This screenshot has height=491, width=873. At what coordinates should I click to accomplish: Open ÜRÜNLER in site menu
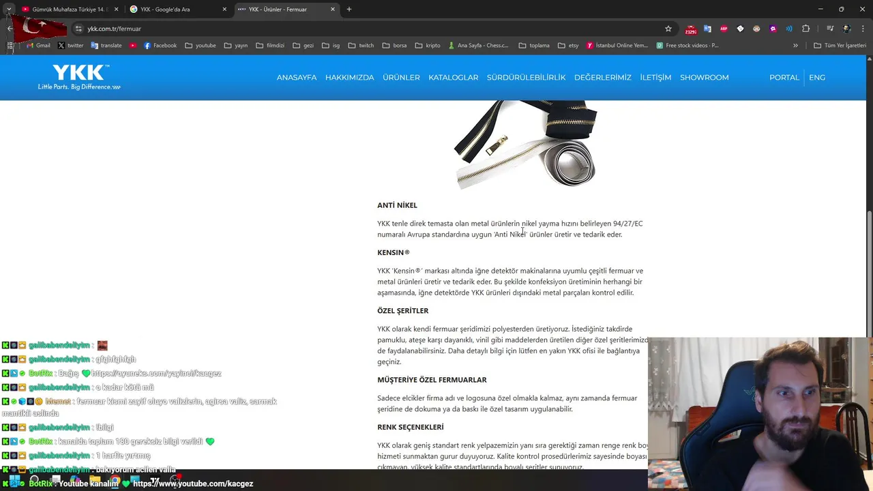pyautogui.click(x=401, y=77)
